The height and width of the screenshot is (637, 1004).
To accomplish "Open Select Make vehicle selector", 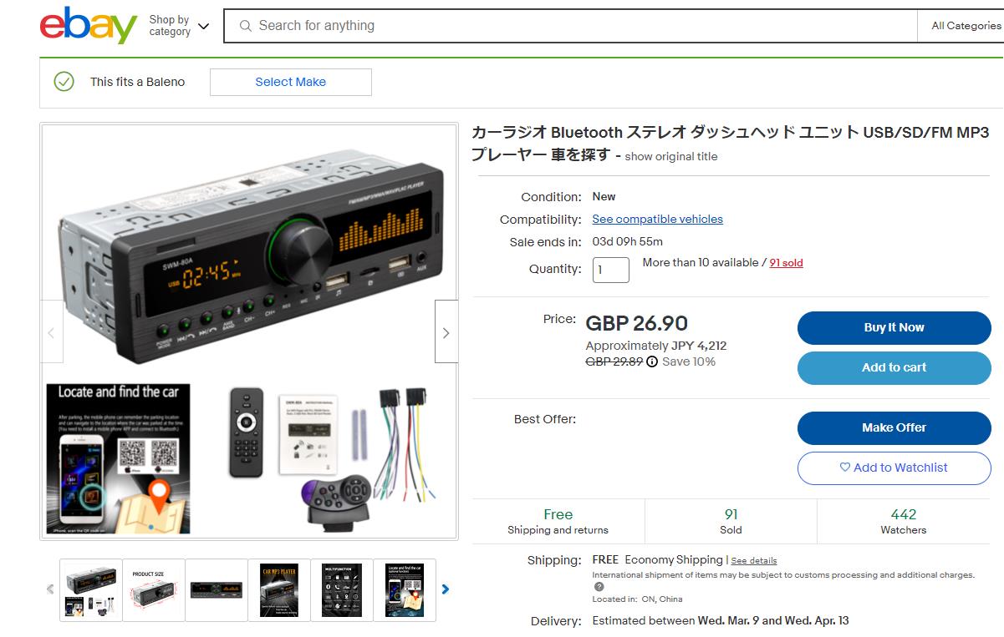I will click(290, 82).
